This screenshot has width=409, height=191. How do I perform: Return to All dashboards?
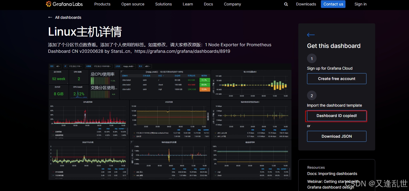click(x=68, y=17)
